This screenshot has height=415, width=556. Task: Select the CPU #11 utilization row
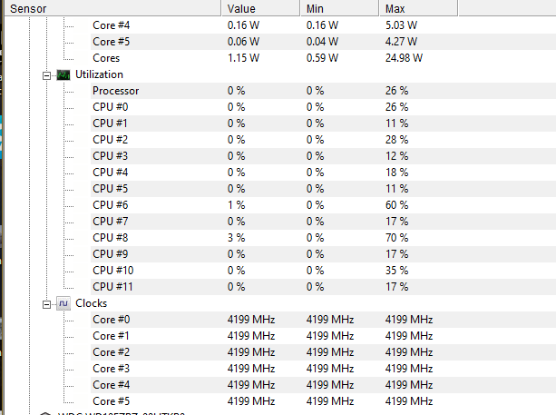coord(324,287)
